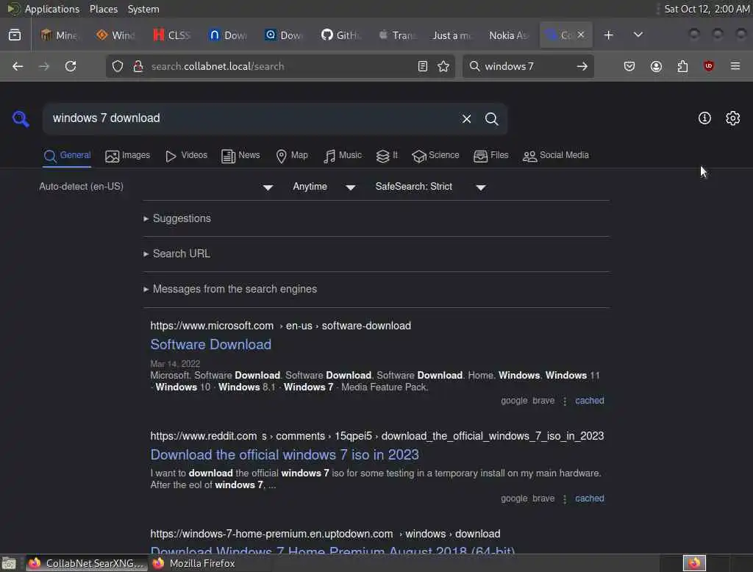Switch to CollabNet SearXNG taskbar window

coord(86,563)
